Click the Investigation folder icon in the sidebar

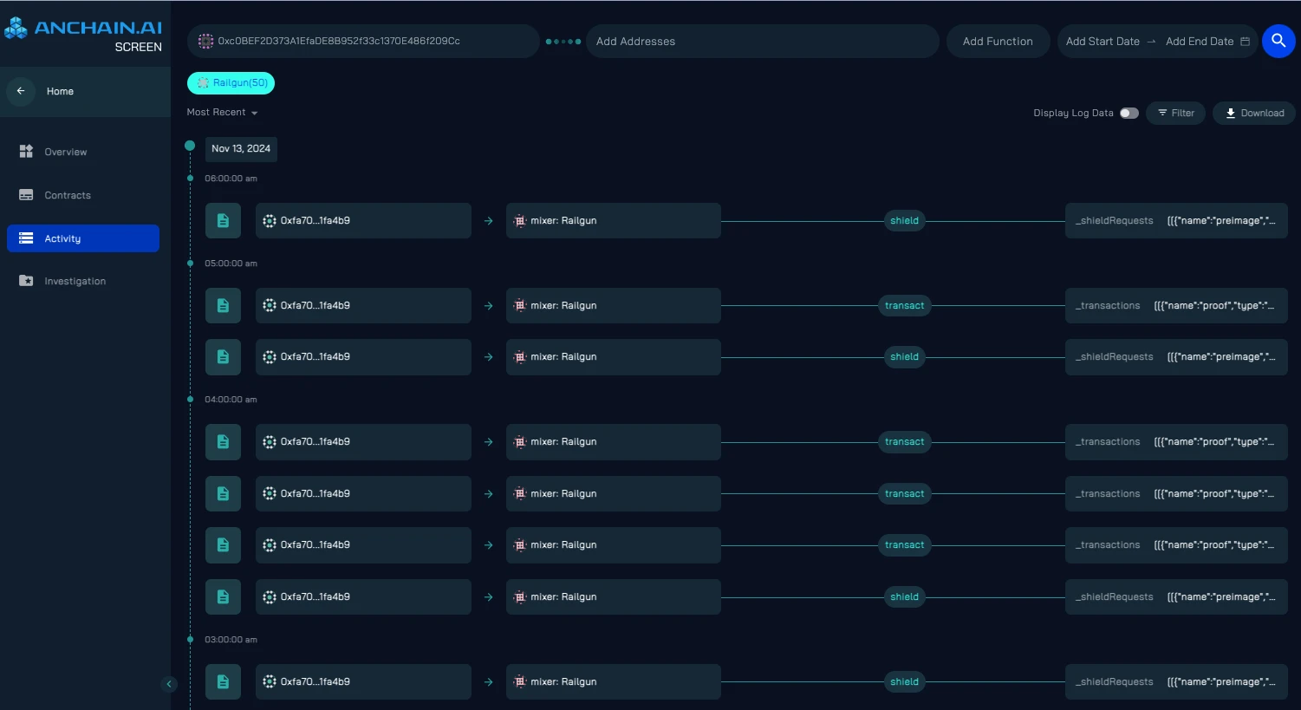[26, 281]
